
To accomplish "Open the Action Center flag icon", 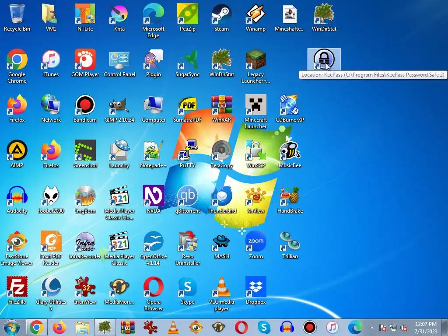I will coord(382,328).
